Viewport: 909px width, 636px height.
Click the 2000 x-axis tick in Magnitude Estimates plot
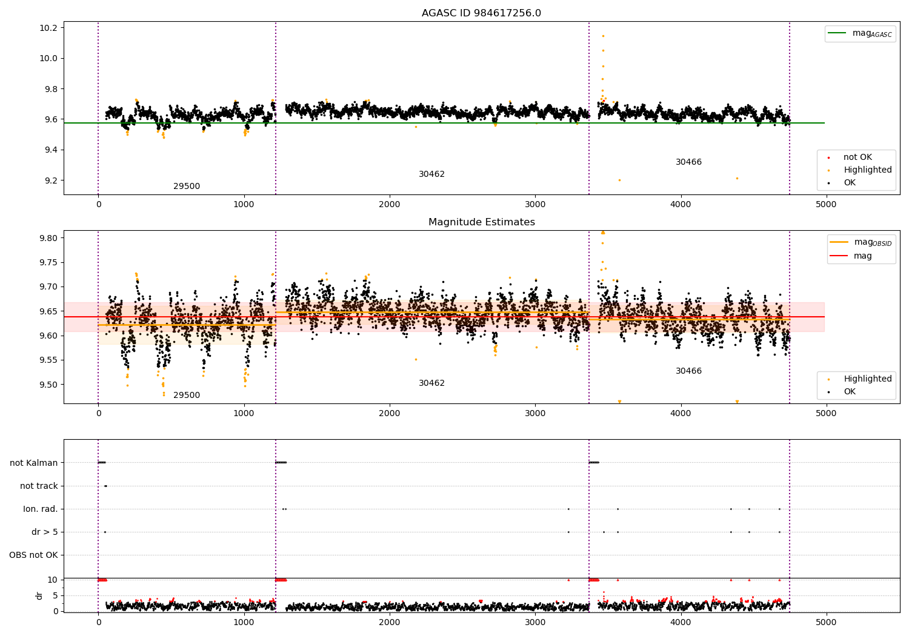389,414
